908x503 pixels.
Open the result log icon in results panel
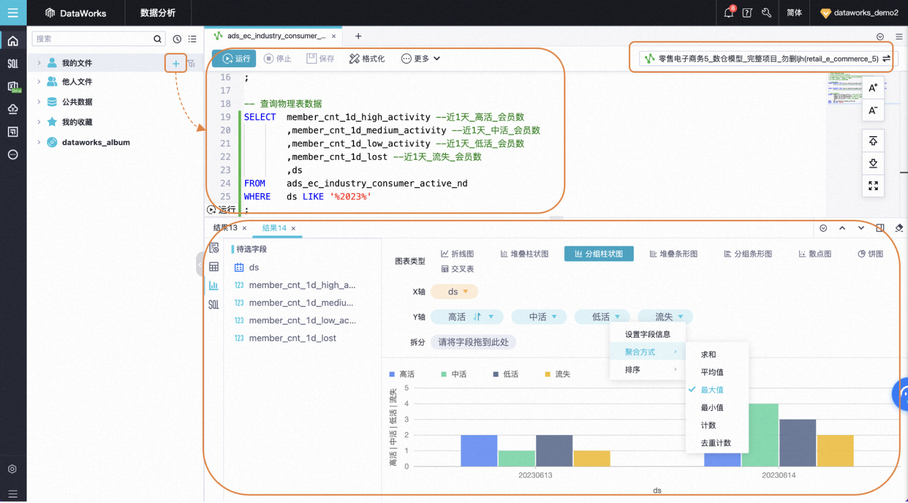(214, 248)
